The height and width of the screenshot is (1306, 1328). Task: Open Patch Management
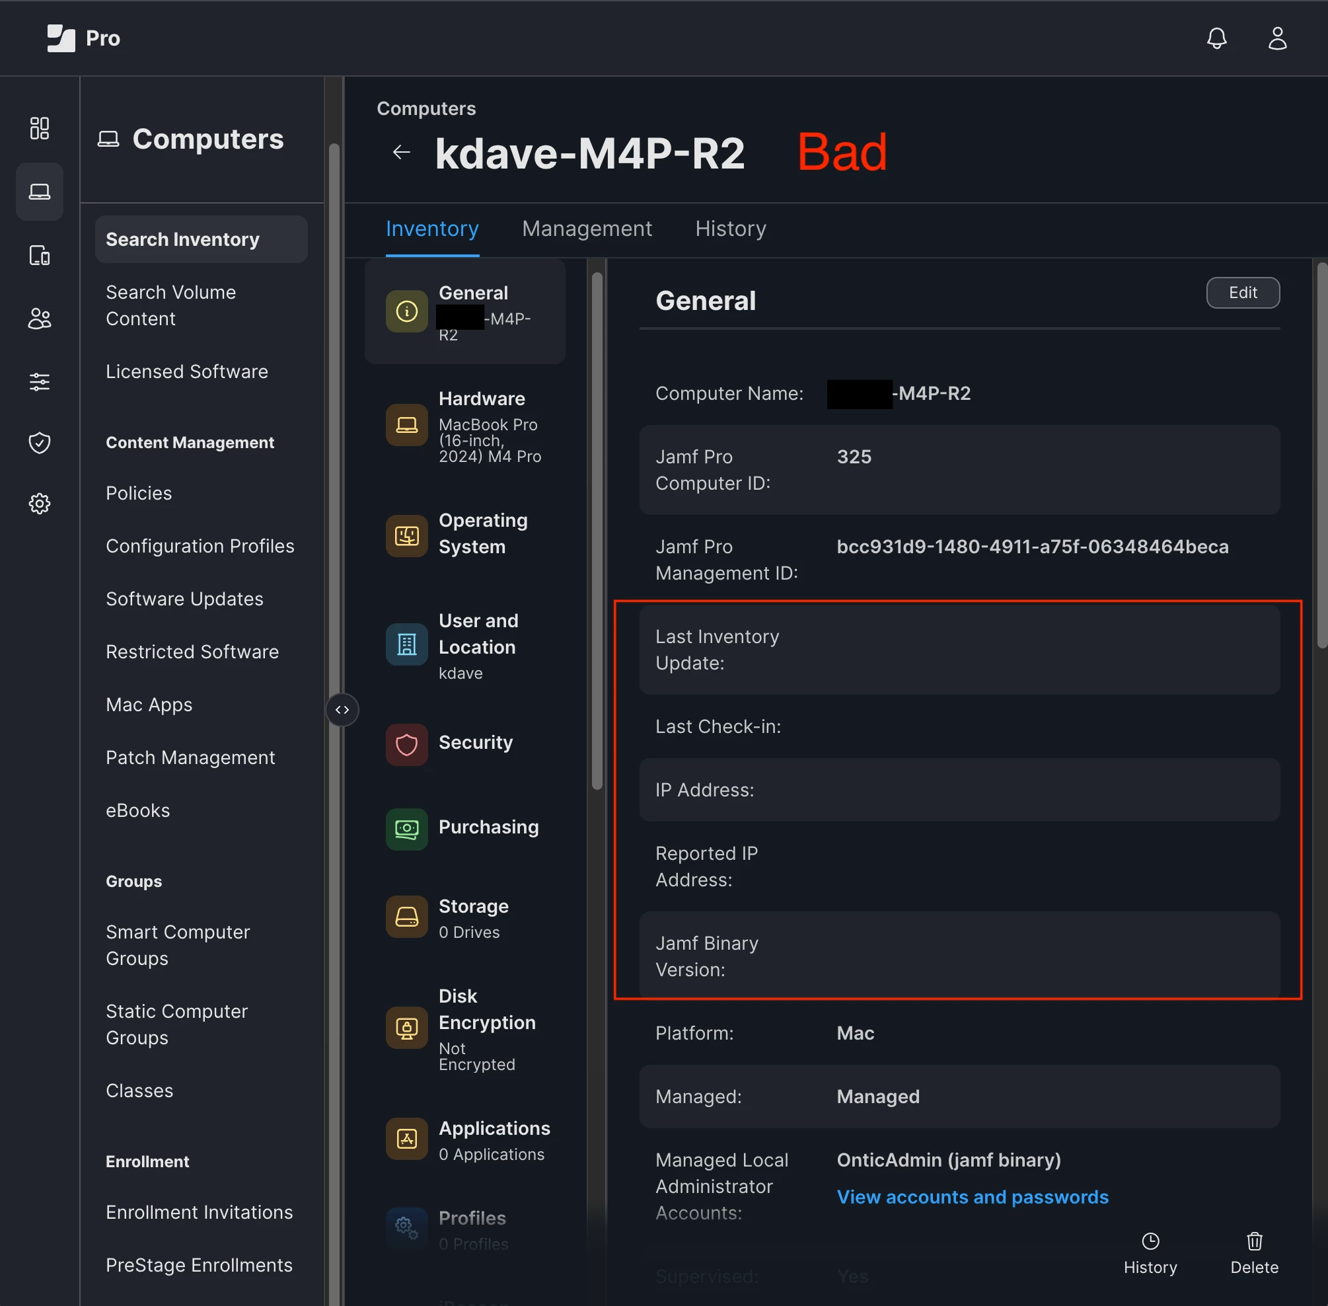point(190,757)
